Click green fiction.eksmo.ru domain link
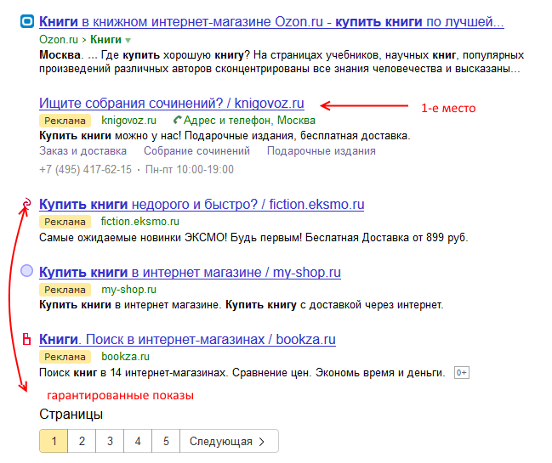The height and width of the screenshot is (463, 552). 140,222
